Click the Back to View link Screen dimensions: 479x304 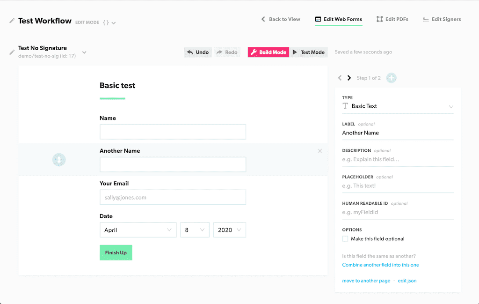[x=281, y=19]
